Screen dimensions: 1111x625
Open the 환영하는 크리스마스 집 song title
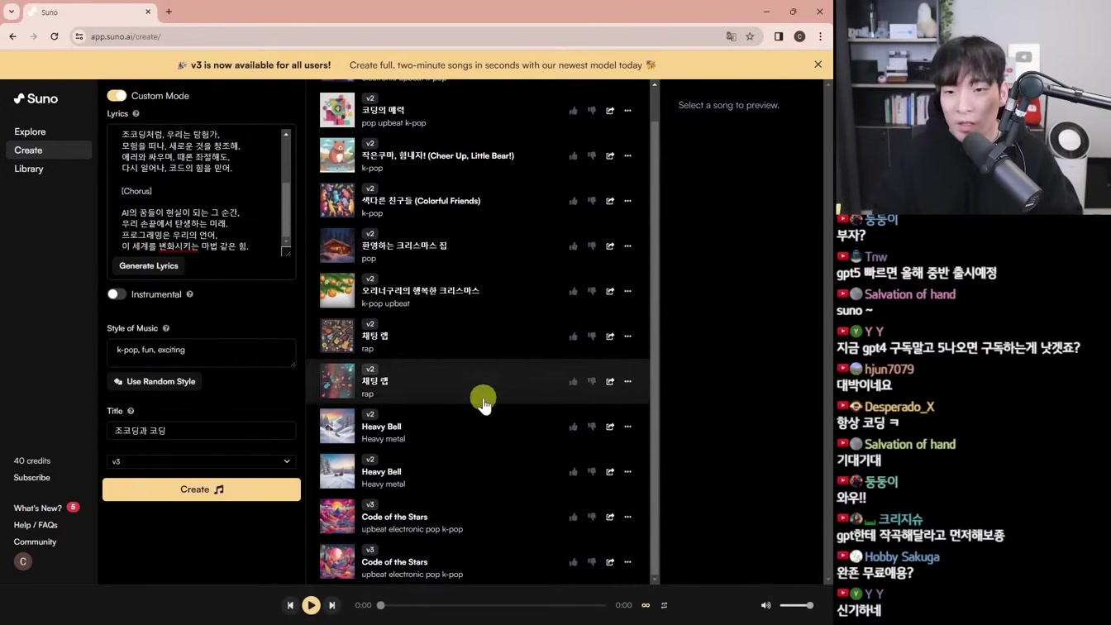404,246
